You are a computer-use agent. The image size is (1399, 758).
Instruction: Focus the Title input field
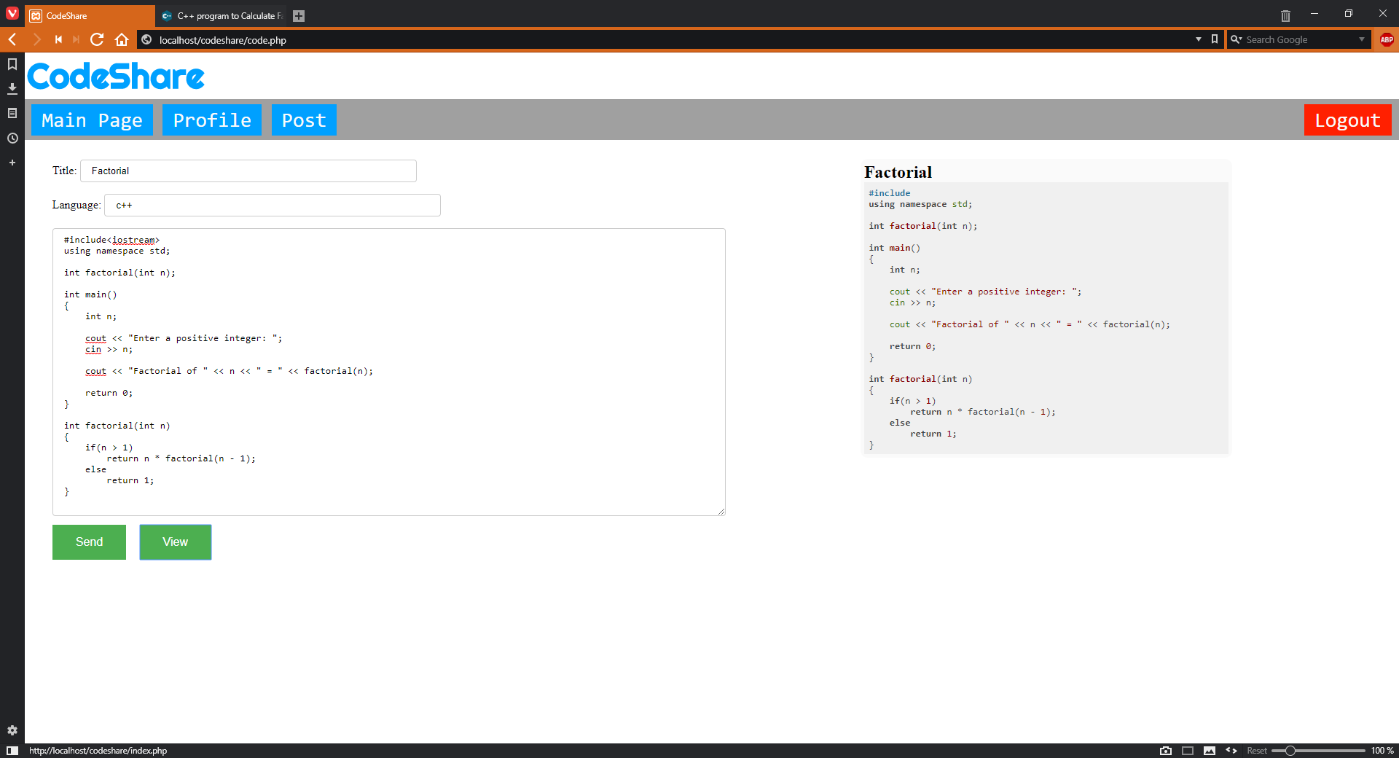pos(248,171)
